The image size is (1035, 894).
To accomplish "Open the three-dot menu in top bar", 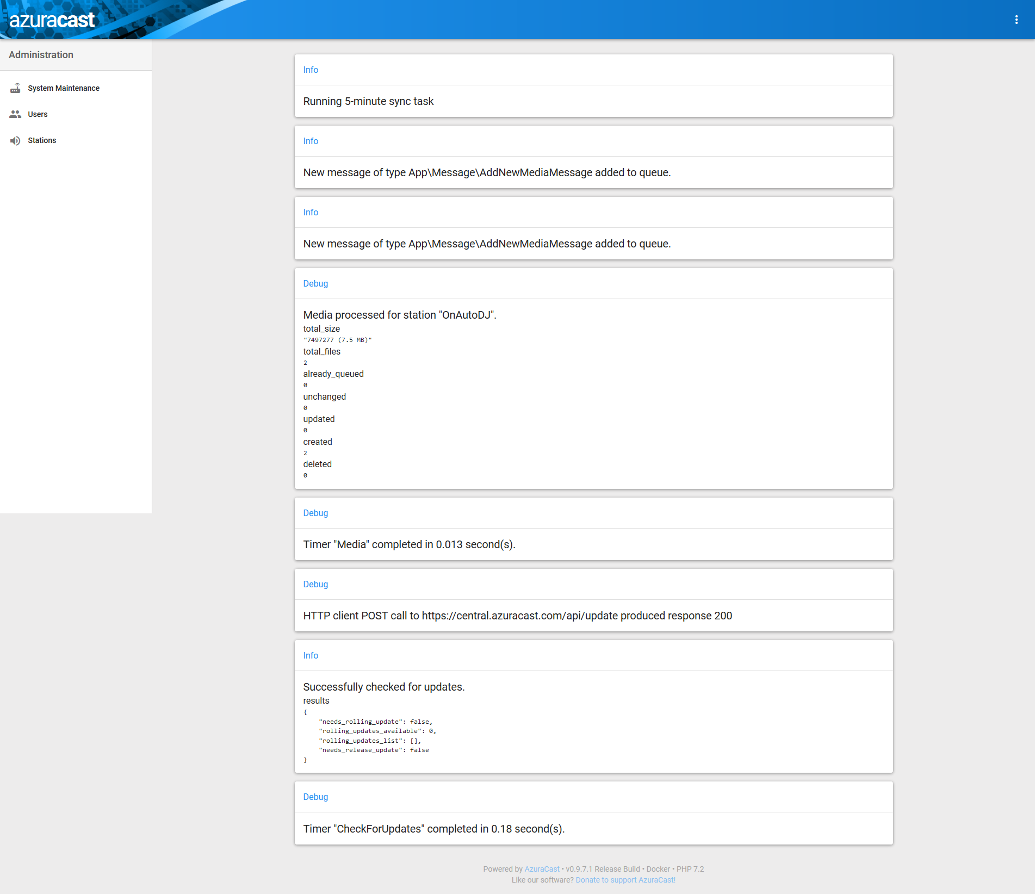I will point(1017,19).
